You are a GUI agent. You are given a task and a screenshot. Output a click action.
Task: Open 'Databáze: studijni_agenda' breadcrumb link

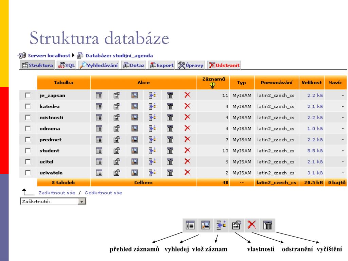point(119,55)
